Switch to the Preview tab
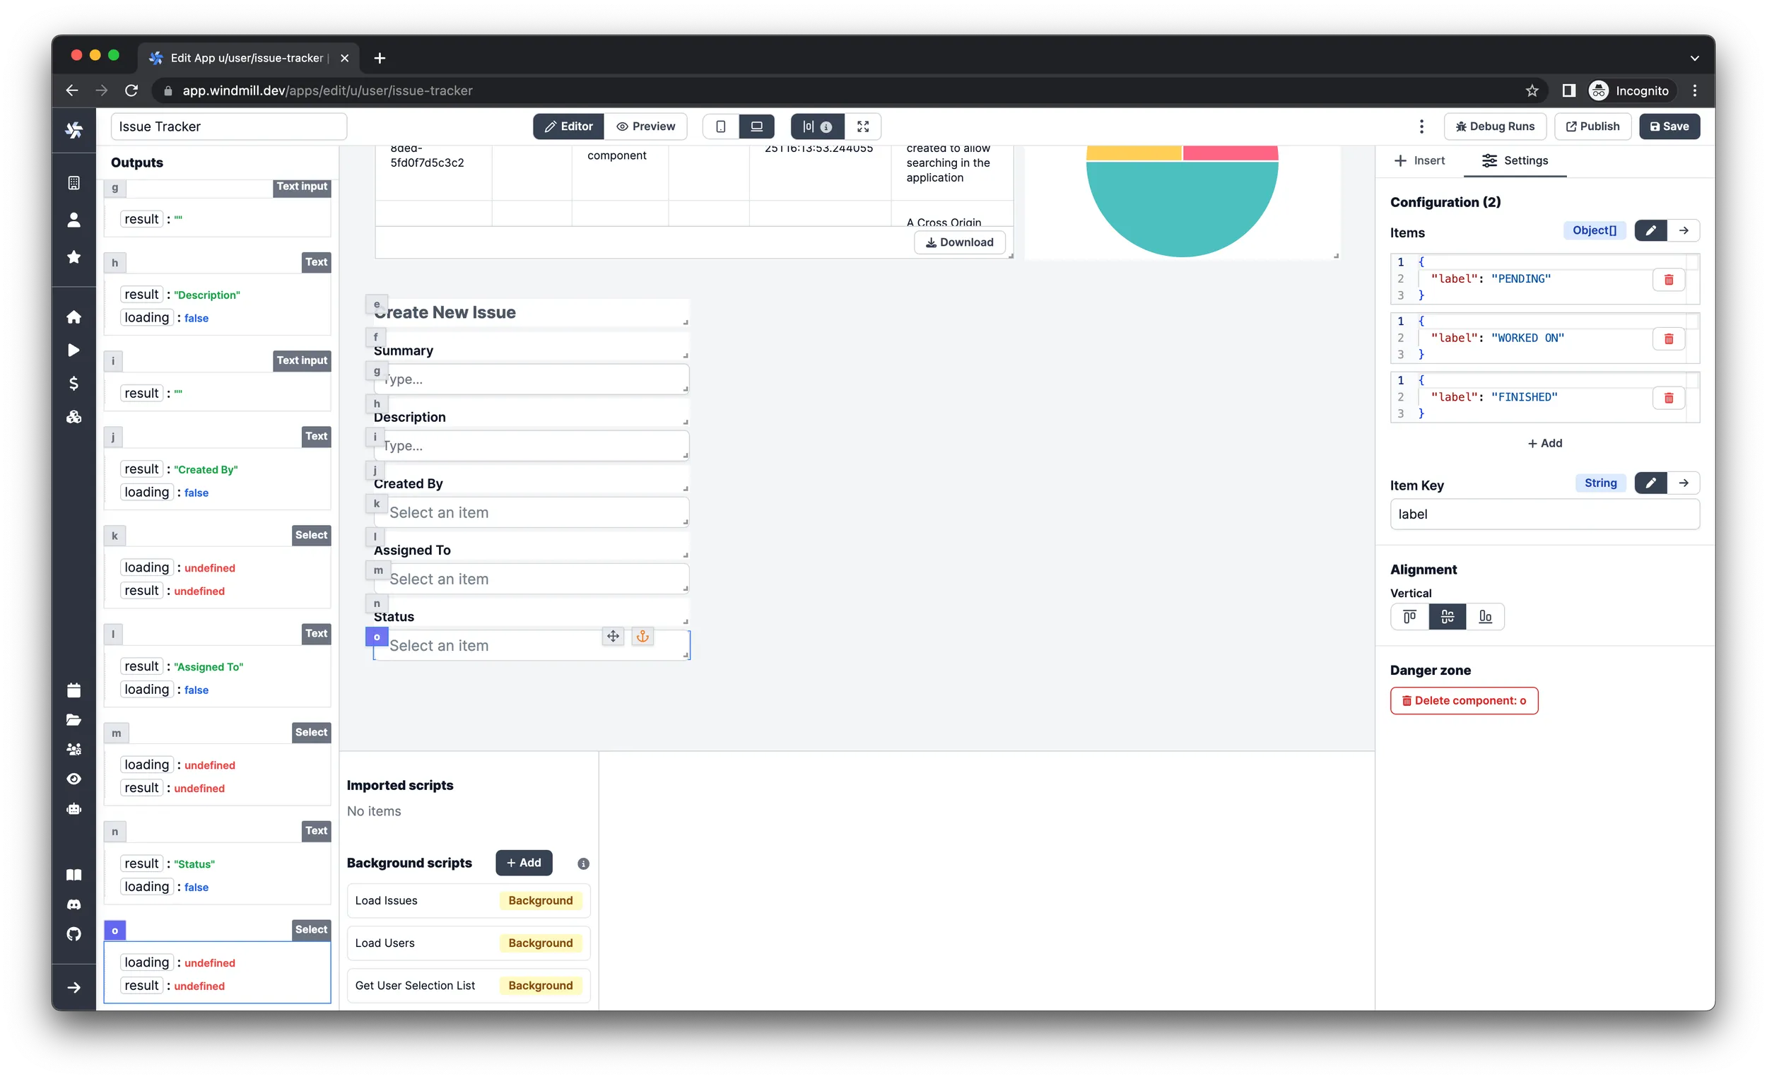The image size is (1767, 1079). [x=645, y=126]
